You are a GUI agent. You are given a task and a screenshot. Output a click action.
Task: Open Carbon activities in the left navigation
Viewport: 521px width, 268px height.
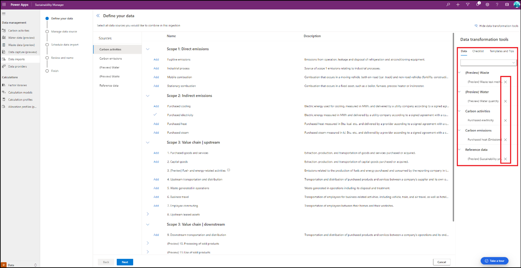19,31
